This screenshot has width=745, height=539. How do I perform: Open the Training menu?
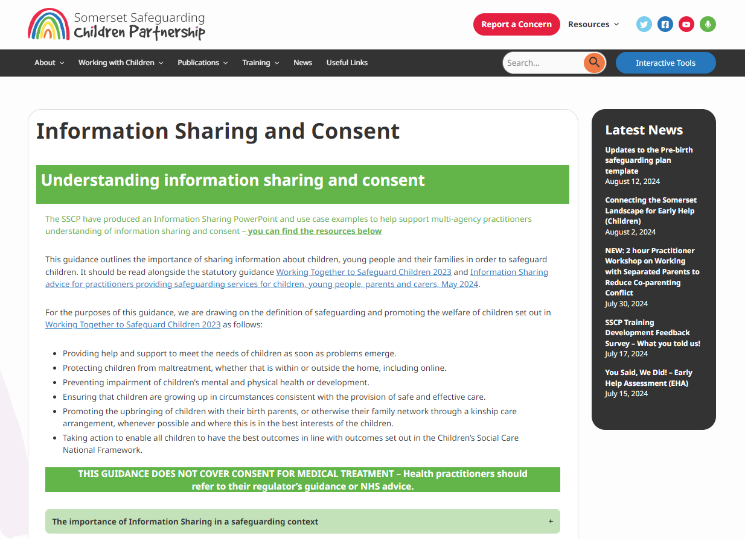(260, 63)
